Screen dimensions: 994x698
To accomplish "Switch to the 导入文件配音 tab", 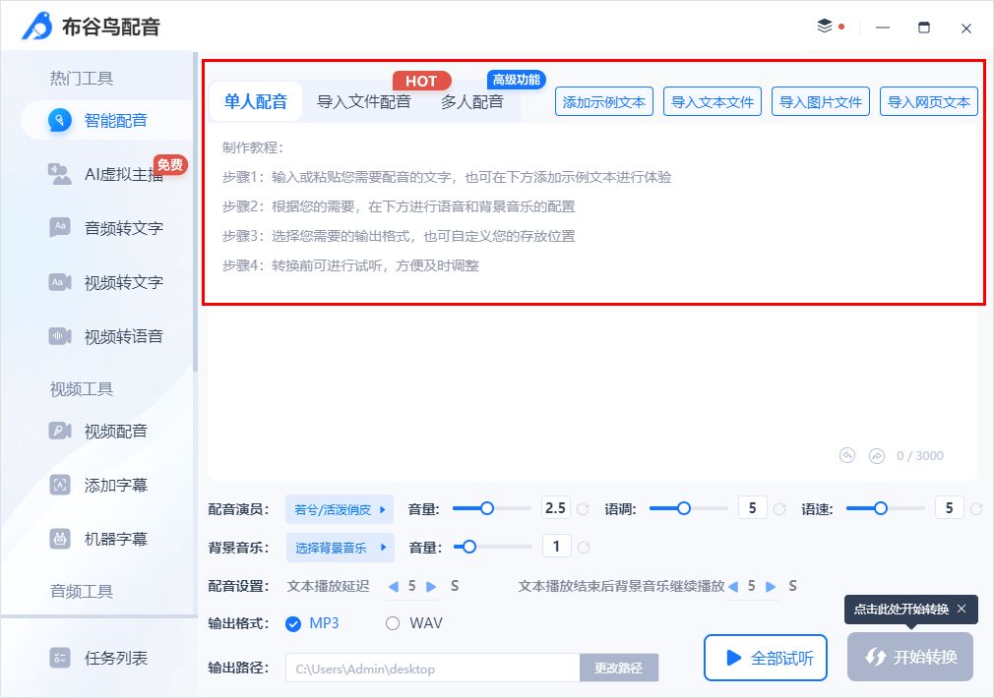I will click(364, 101).
